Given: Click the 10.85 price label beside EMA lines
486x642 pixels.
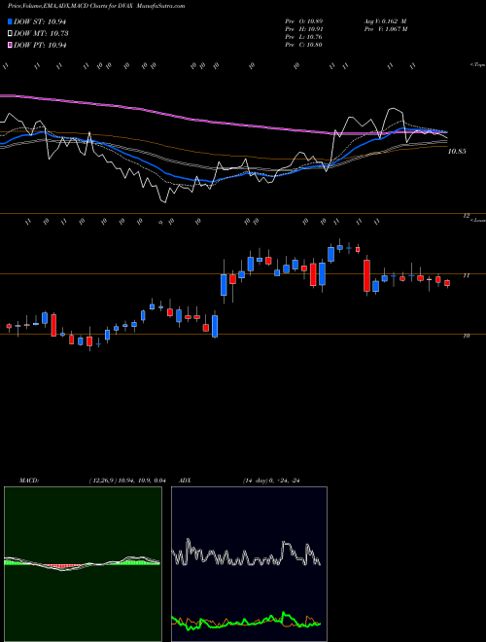Looking at the screenshot, I should pyautogui.click(x=457, y=152).
